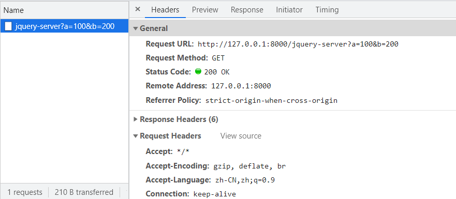Screen dimensions: 456x199
Task: Click the 1 requests status text
Action: coord(25,192)
